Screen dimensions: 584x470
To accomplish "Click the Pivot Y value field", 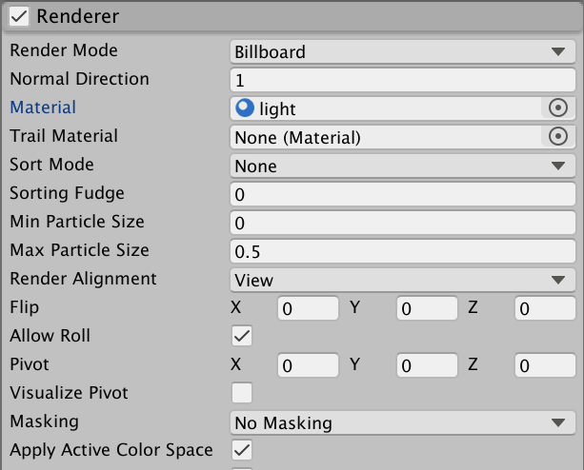I will 427,365.
